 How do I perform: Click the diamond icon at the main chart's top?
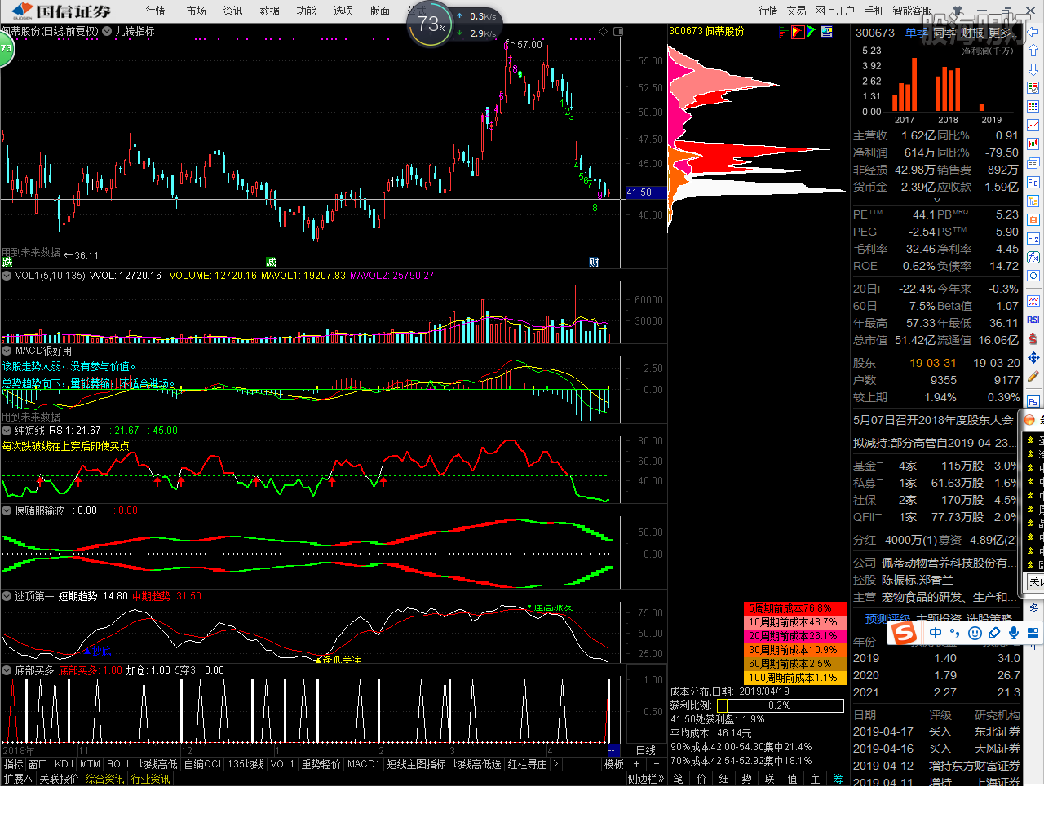pos(604,31)
